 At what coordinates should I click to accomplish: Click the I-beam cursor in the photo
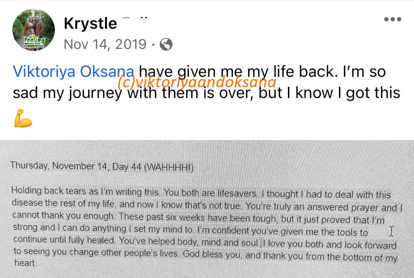pyautogui.click(x=391, y=231)
